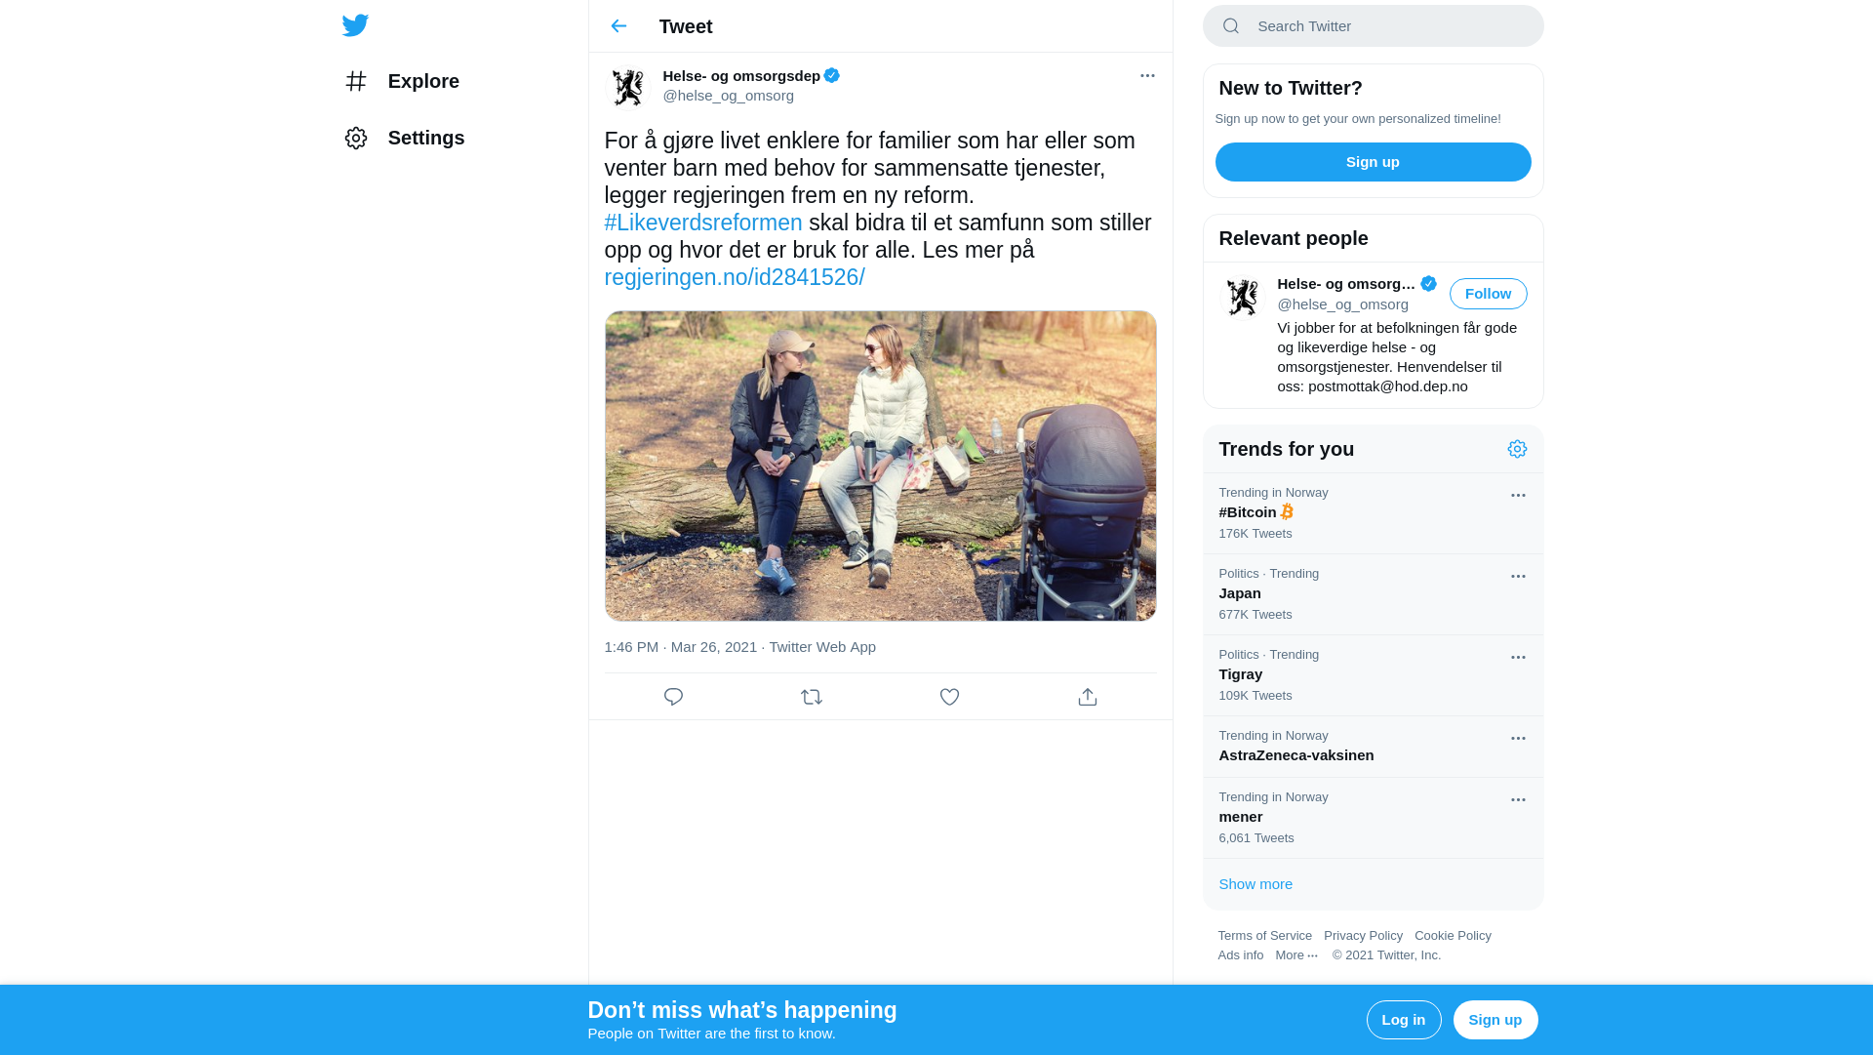Expand More footer links menu
1873x1055 pixels.
coord(1296,955)
